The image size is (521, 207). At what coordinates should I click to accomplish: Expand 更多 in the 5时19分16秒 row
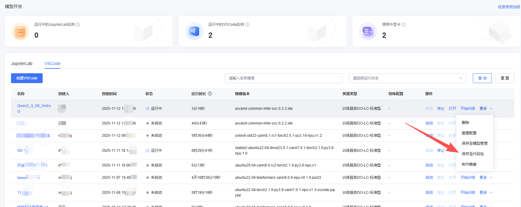coord(486,193)
